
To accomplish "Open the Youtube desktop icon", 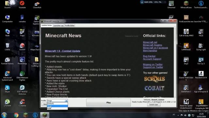I will pos(22,5).
